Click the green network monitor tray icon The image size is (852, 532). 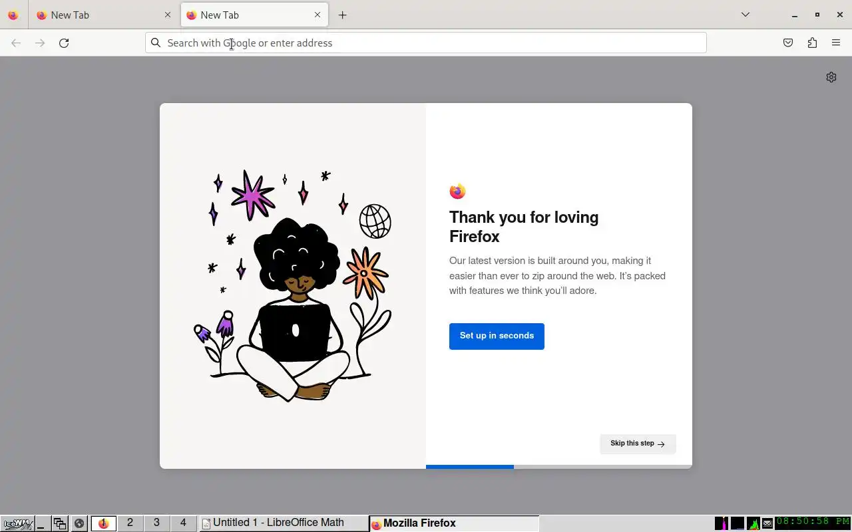click(x=753, y=523)
